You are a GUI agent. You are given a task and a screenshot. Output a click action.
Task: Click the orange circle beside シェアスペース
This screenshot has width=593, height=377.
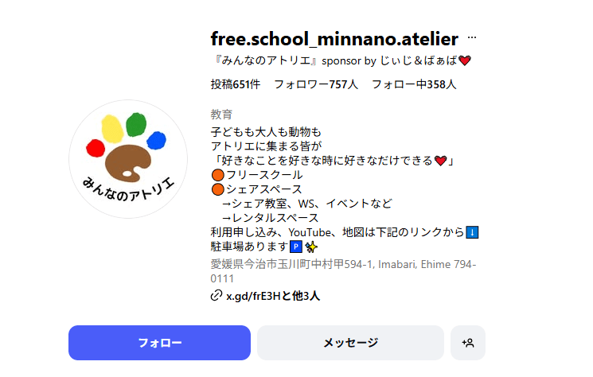click(x=217, y=189)
